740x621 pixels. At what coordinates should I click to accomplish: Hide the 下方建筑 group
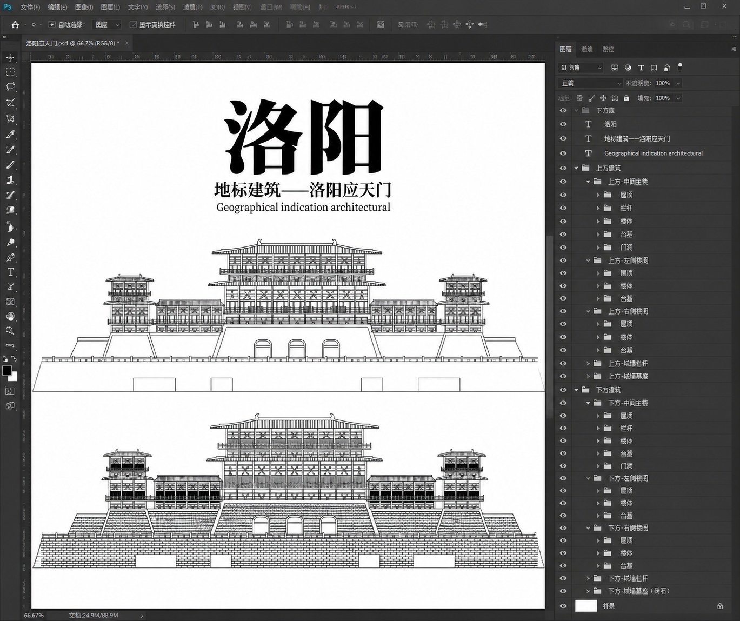point(563,390)
